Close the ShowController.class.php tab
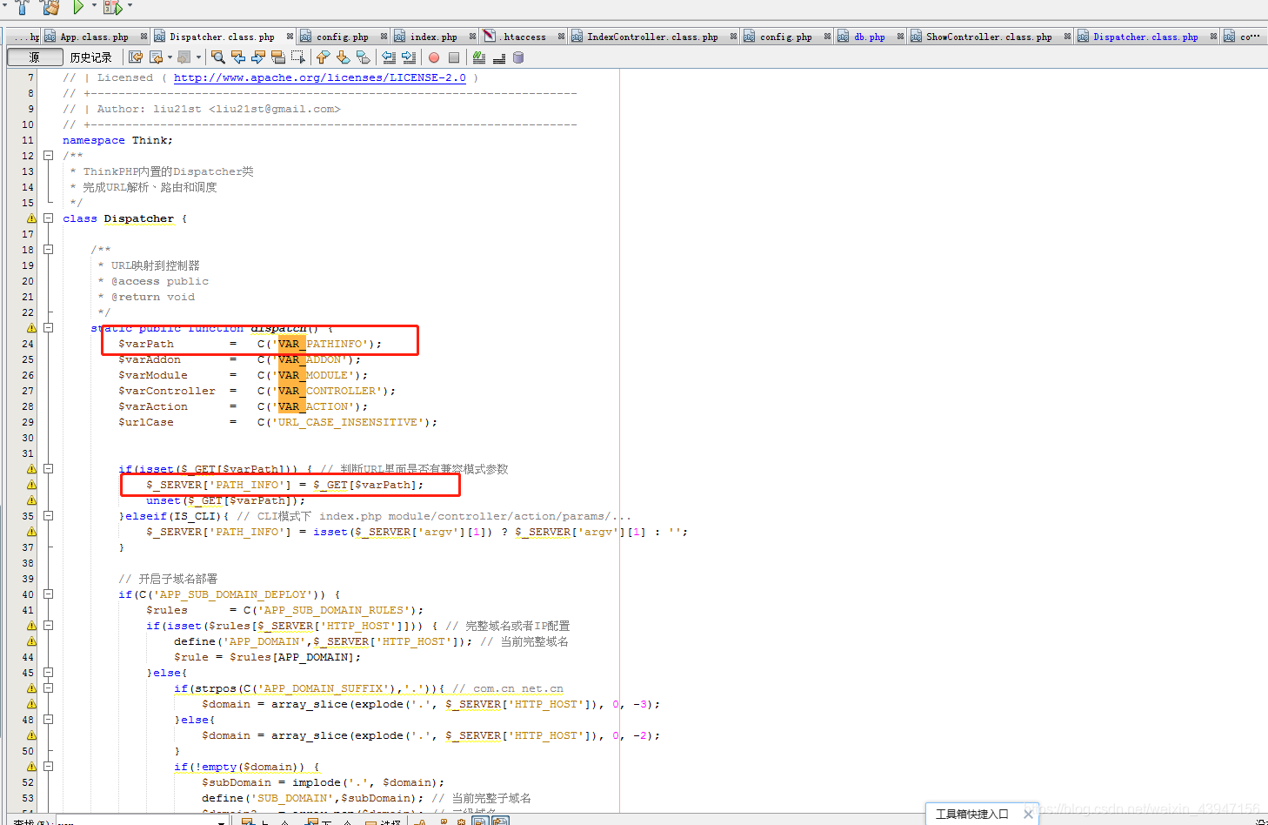1268x825 pixels. [x=1067, y=37]
